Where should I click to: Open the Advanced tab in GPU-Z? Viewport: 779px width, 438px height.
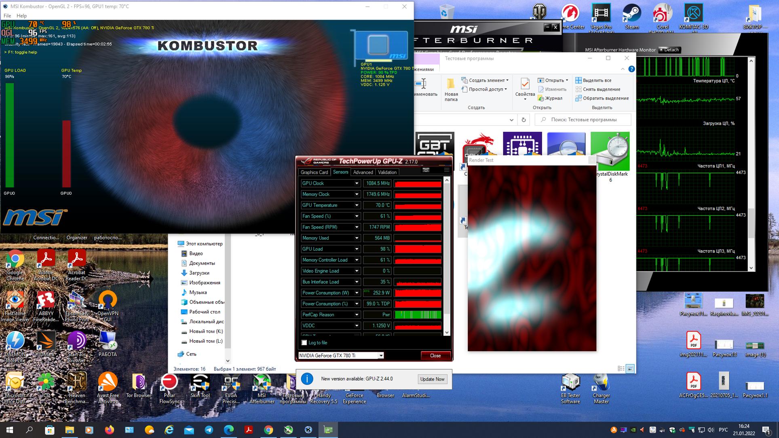[363, 172]
